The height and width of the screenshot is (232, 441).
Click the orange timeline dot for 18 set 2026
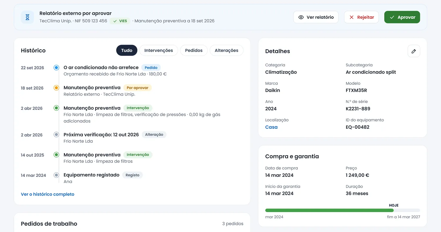click(x=56, y=88)
